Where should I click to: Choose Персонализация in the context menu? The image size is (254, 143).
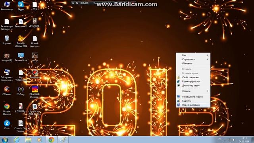pos(193,105)
